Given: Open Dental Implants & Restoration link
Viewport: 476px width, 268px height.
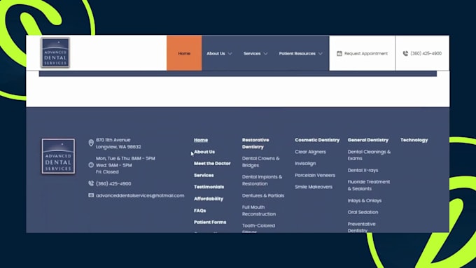Looking at the screenshot, I should point(262,181).
